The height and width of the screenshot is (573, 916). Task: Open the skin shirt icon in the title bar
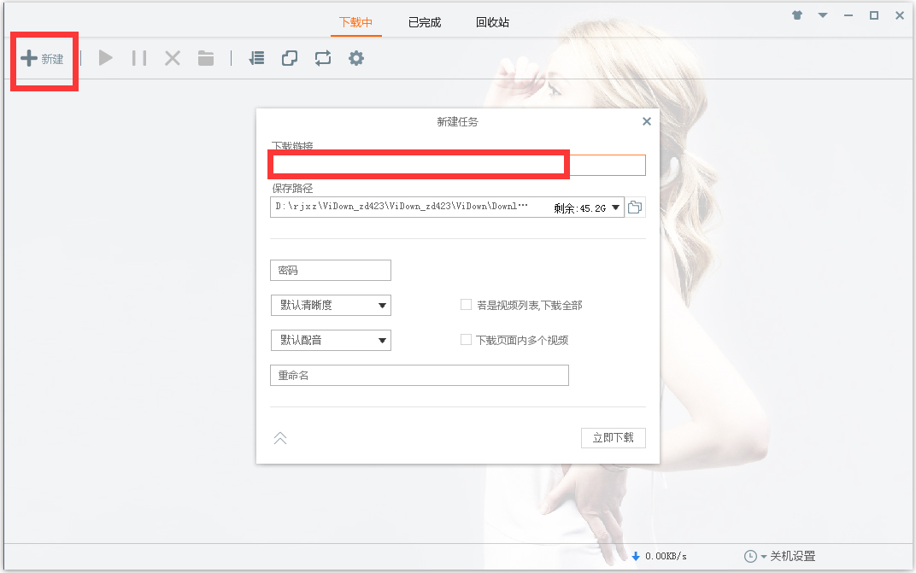point(797,15)
